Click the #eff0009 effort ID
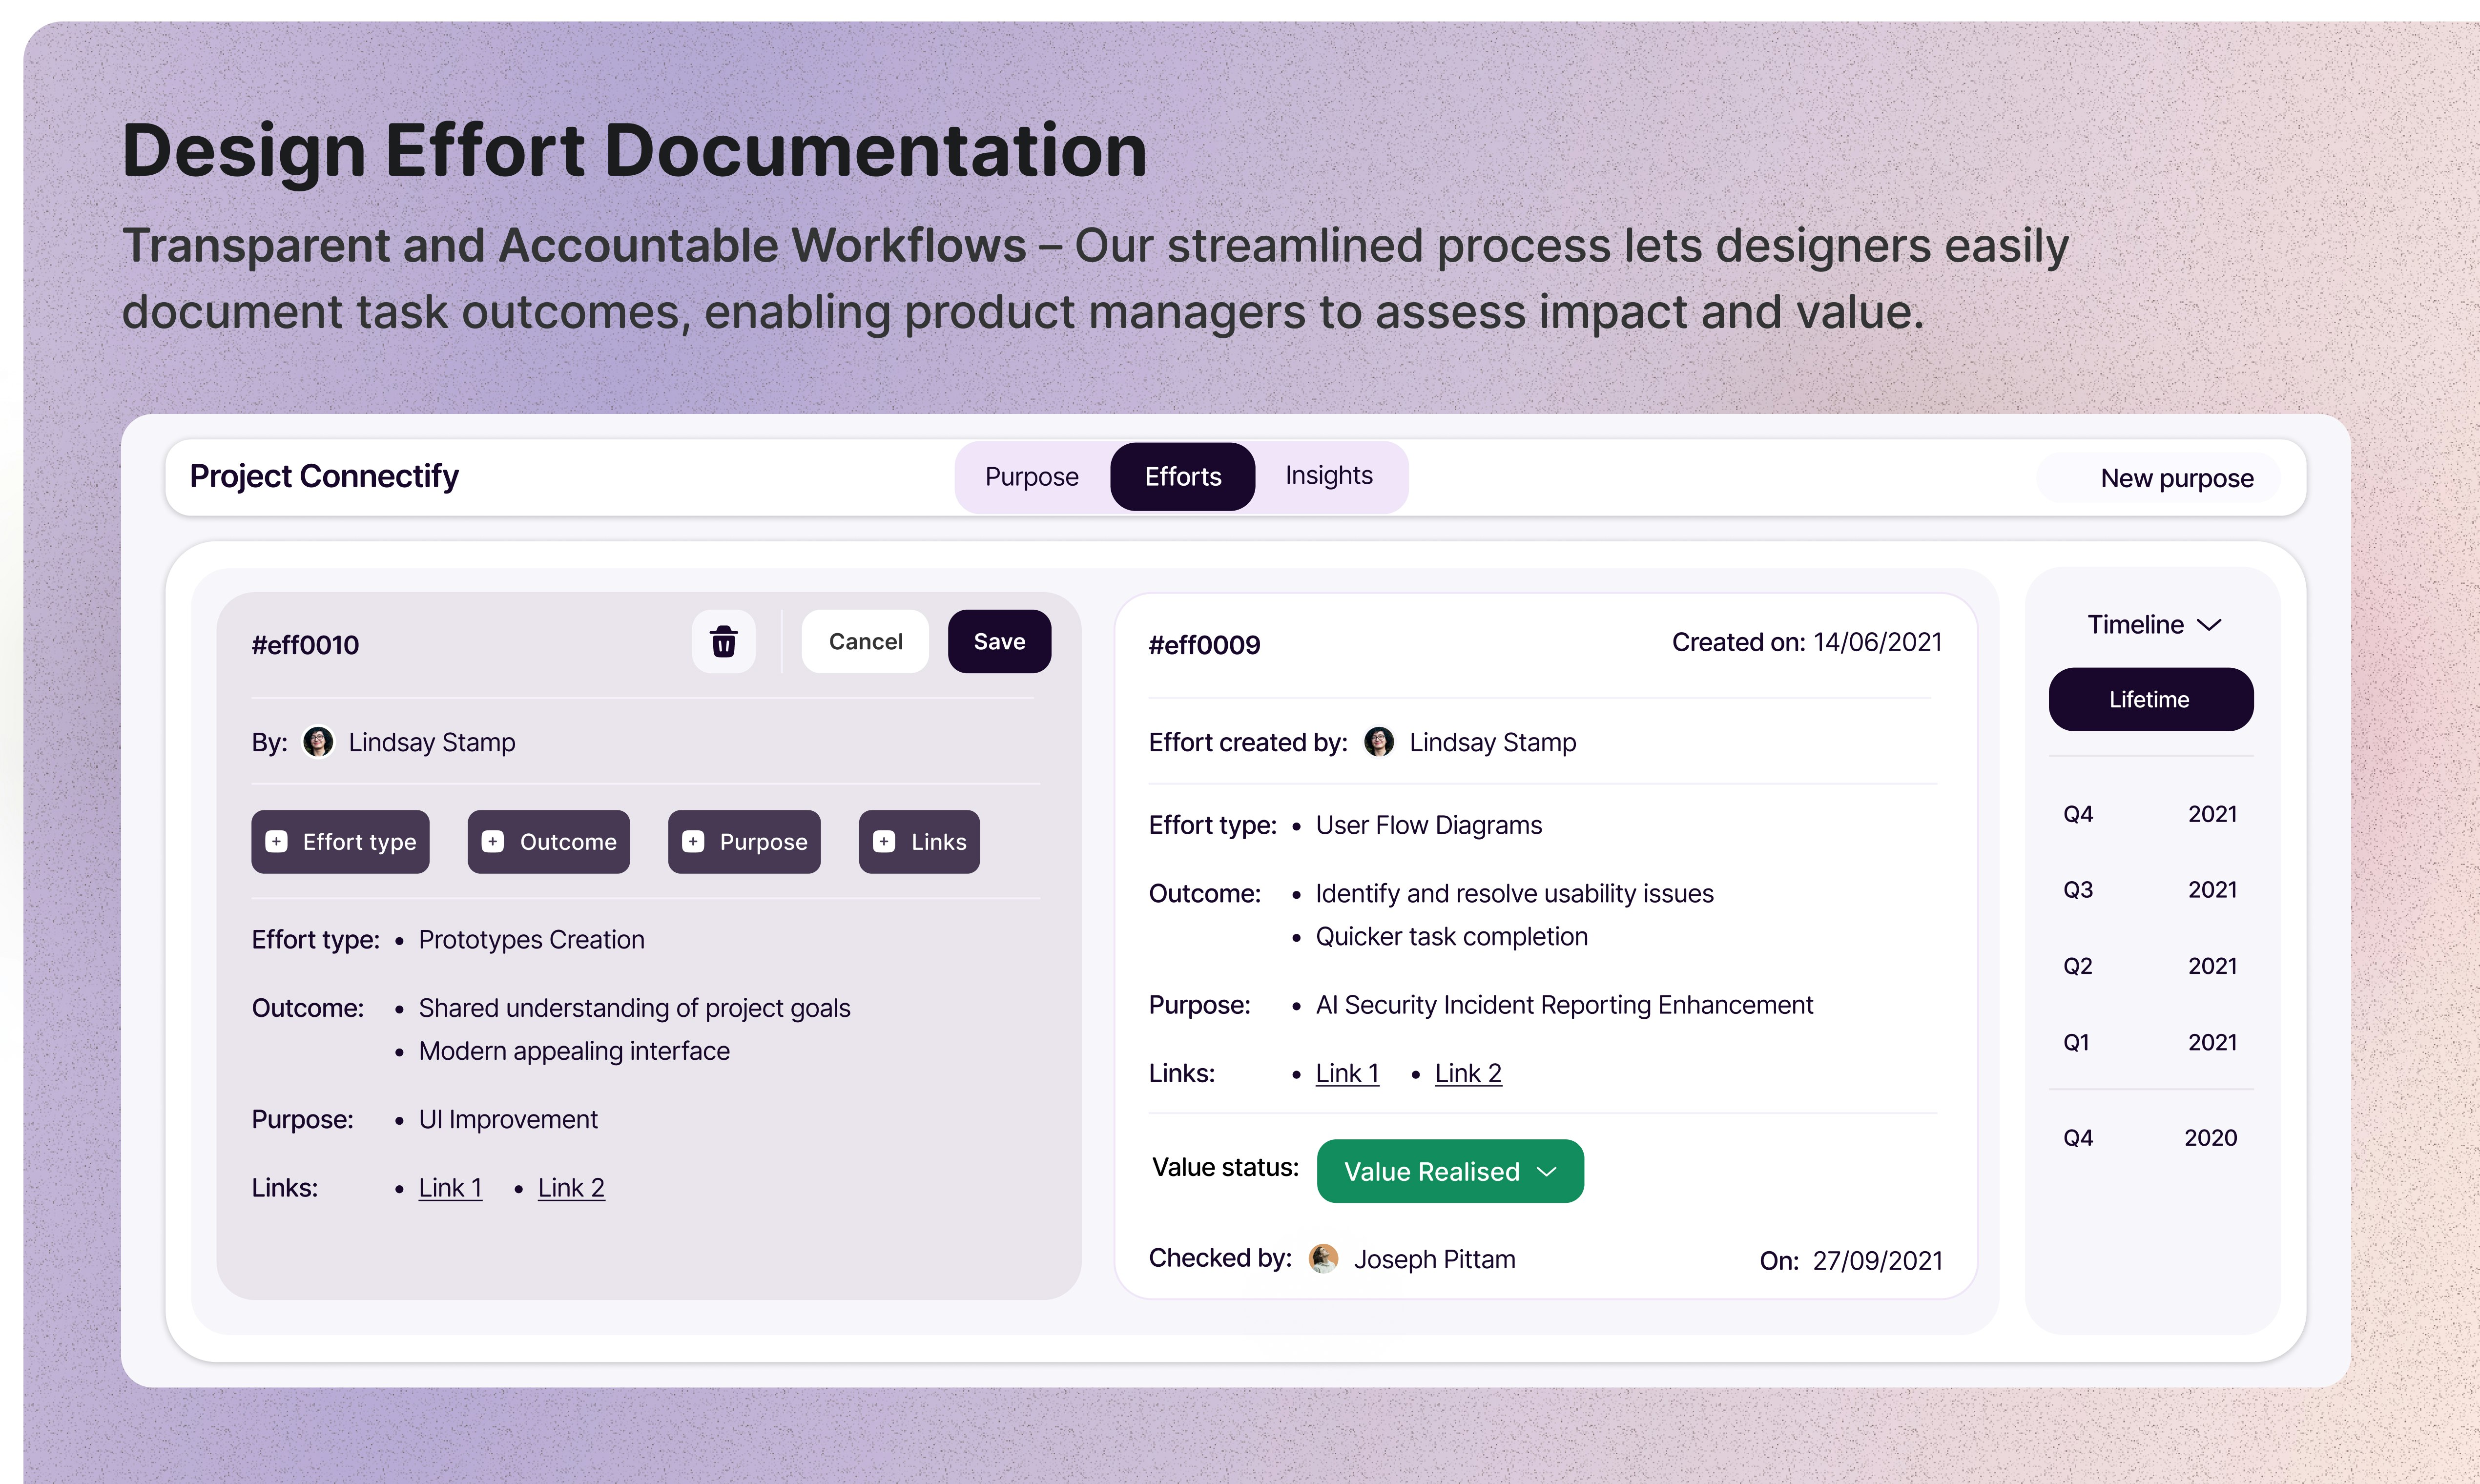 (x=1204, y=645)
